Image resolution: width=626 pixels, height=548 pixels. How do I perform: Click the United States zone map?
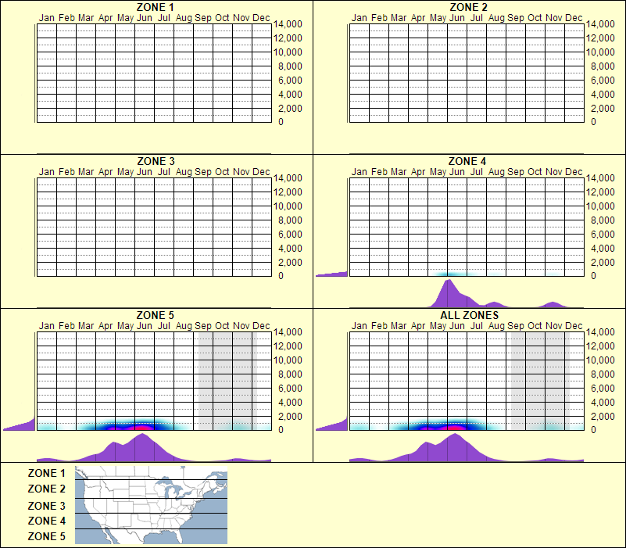tap(150, 504)
